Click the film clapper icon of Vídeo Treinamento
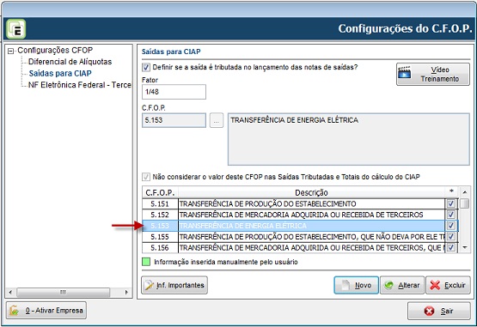Viewport: 477px width, 327px height. (405, 72)
